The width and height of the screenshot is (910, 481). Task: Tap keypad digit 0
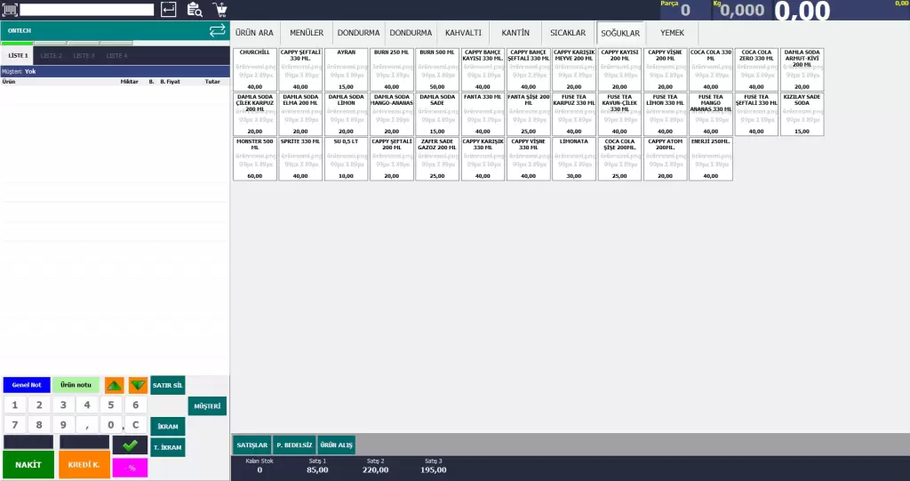click(x=111, y=425)
